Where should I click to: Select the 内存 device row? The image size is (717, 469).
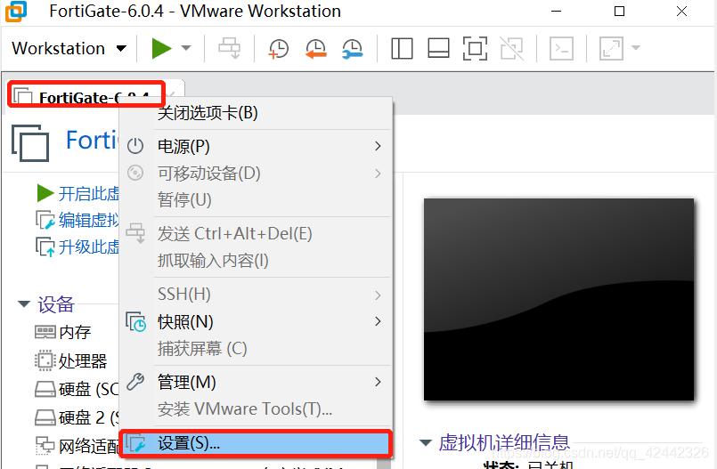click(x=63, y=332)
